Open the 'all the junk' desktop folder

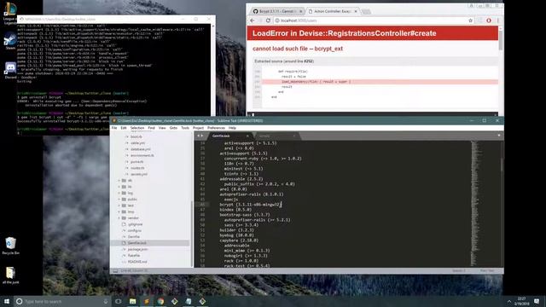[10, 275]
